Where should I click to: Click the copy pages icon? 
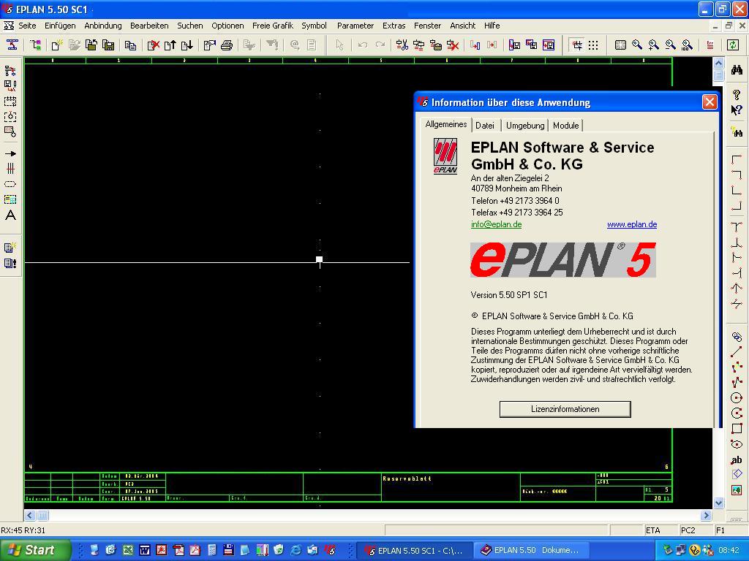130,45
